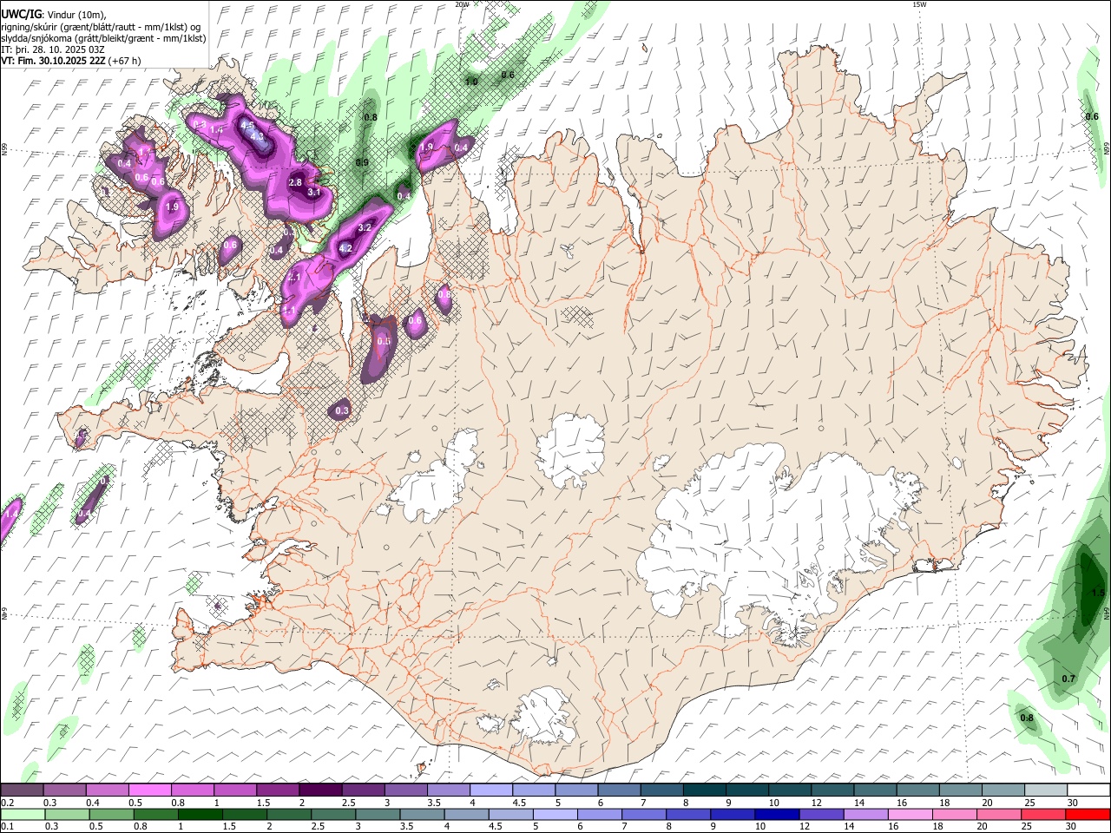Click the '(+67 h)' forecast offset
Screen dimensions: 1111x833
tap(124, 61)
